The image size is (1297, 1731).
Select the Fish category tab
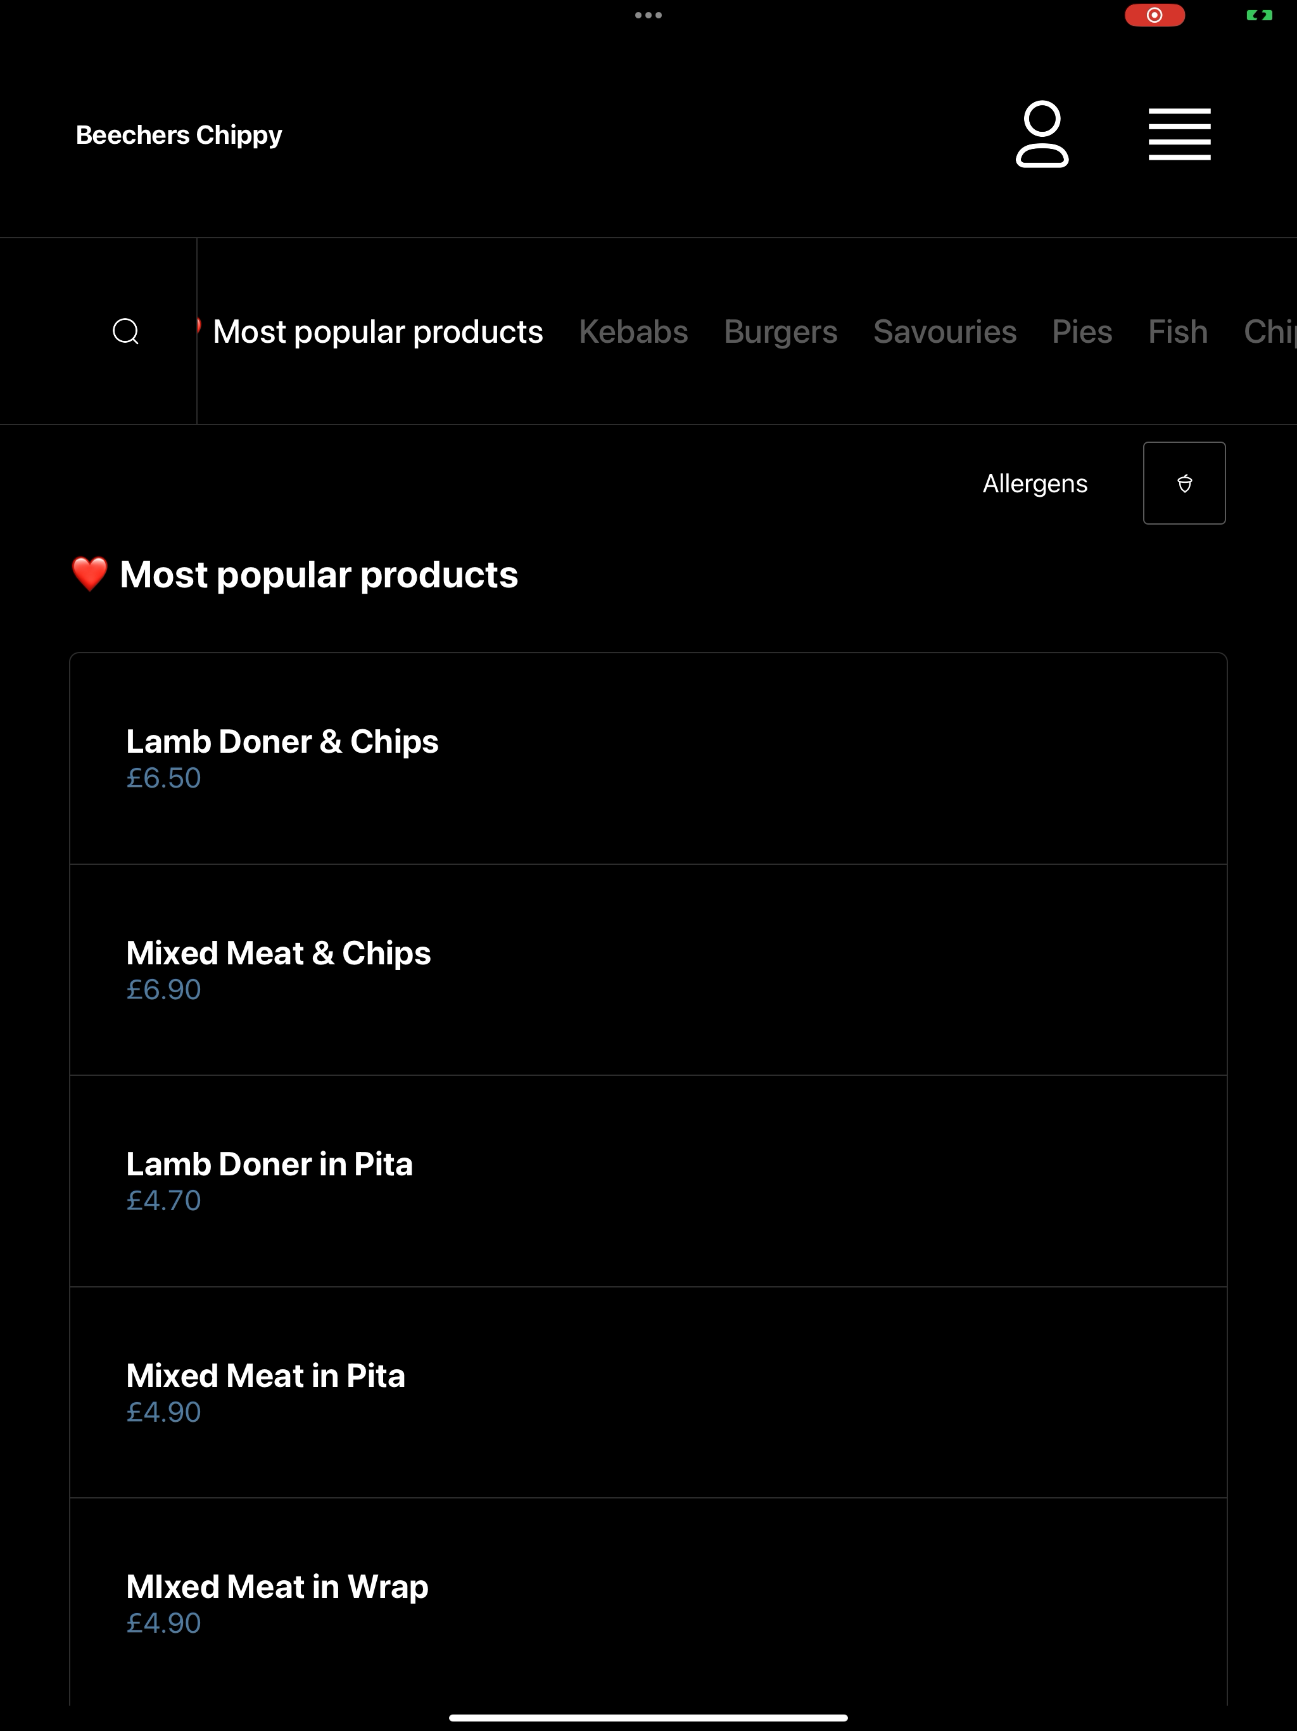tap(1178, 332)
